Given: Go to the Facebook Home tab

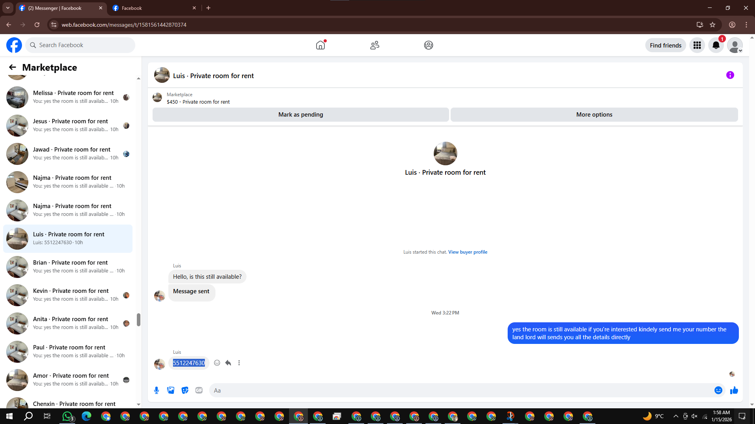Looking at the screenshot, I should coord(320,45).
